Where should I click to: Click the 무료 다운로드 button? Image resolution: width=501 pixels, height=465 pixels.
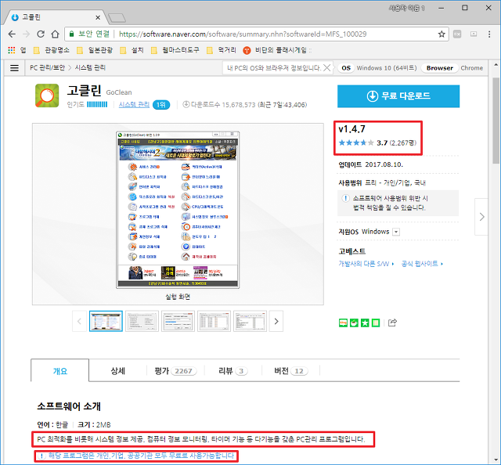(398, 96)
